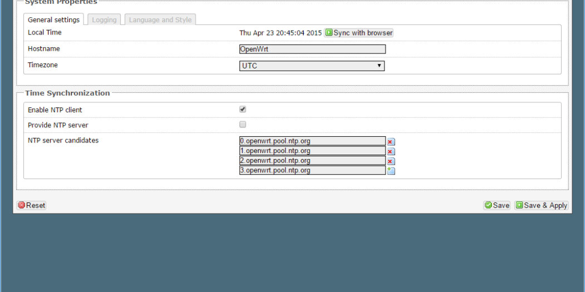
Task: Focus the 1.openwrt.pool.ntp.org text field
Action: 312,151
